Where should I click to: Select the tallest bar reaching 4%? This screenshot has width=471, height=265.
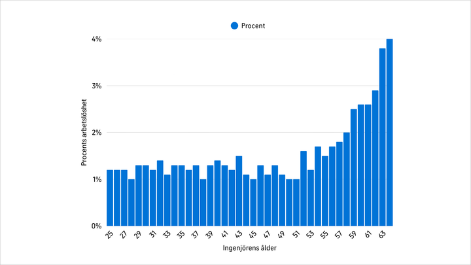tap(389, 132)
